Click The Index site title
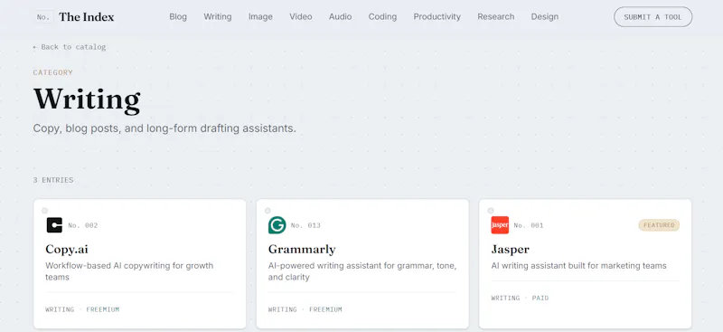Screen dimensions: 723x332 (x=86, y=17)
